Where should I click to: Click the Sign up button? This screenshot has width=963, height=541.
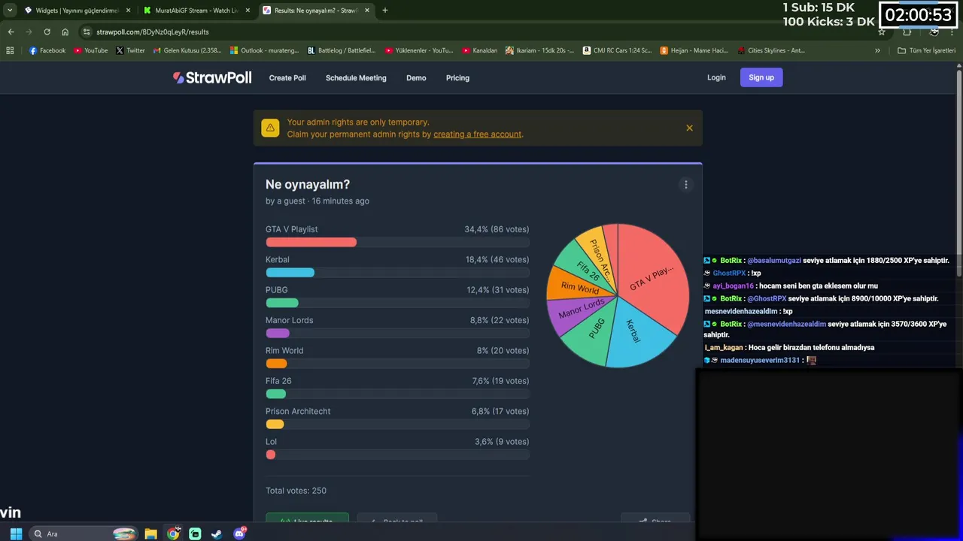pyautogui.click(x=761, y=77)
